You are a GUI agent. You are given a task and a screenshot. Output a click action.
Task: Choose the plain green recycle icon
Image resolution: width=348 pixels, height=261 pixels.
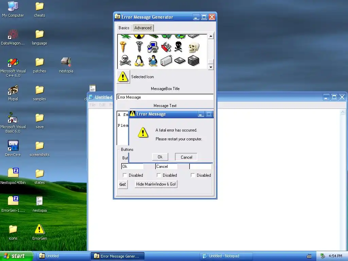click(x=167, y=37)
